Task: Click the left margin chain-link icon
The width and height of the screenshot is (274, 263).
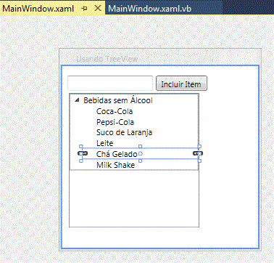Action: (x=83, y=153)
